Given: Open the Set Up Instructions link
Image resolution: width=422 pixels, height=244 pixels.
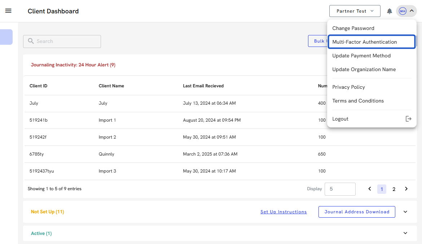Looking at the screenshot, I should tap(283, 212).
